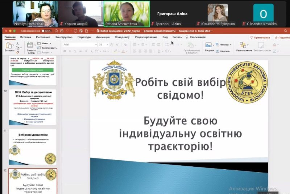
Task: Open the Search magnifier in PowerPoint
Action: click(286, 31)
